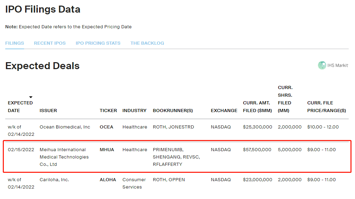Click bookrunners PRIMENUMB, SHENGANG, REVSC

(x=176, y=157)
